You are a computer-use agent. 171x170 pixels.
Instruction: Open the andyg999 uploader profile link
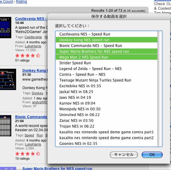(40, 102)
